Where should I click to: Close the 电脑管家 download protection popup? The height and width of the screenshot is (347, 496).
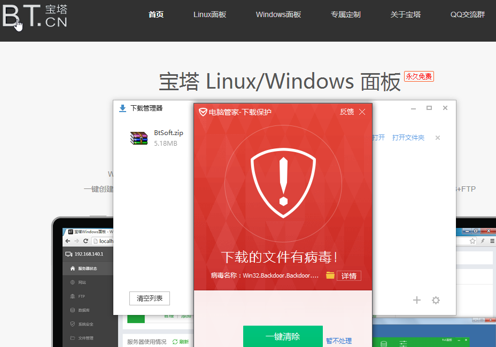coord(362,112)
